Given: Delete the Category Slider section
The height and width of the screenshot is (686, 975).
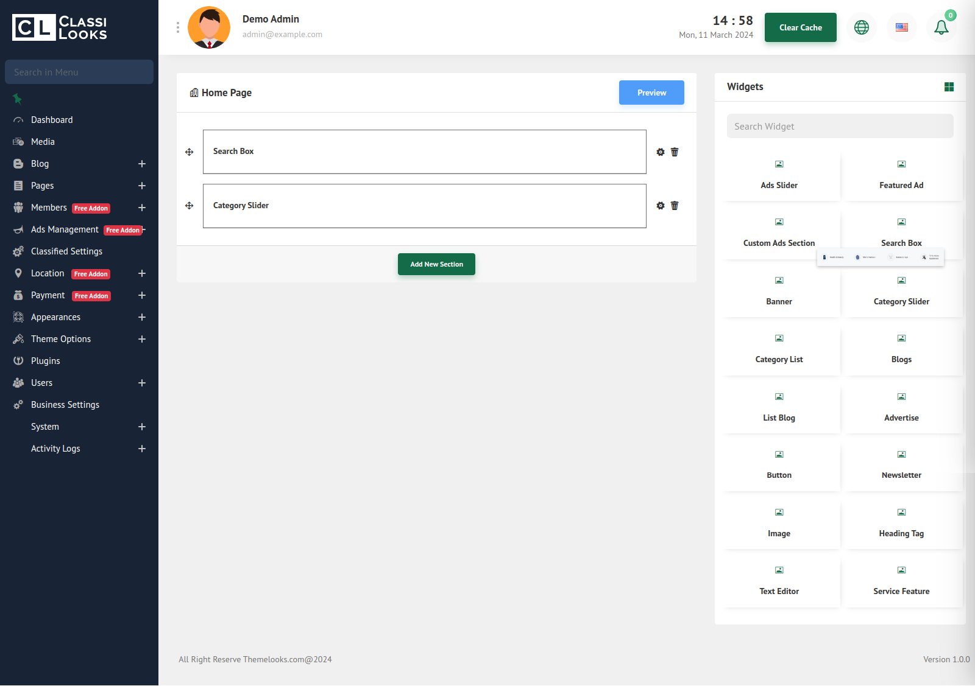Looking at the screenshot, I should [675, 206].
